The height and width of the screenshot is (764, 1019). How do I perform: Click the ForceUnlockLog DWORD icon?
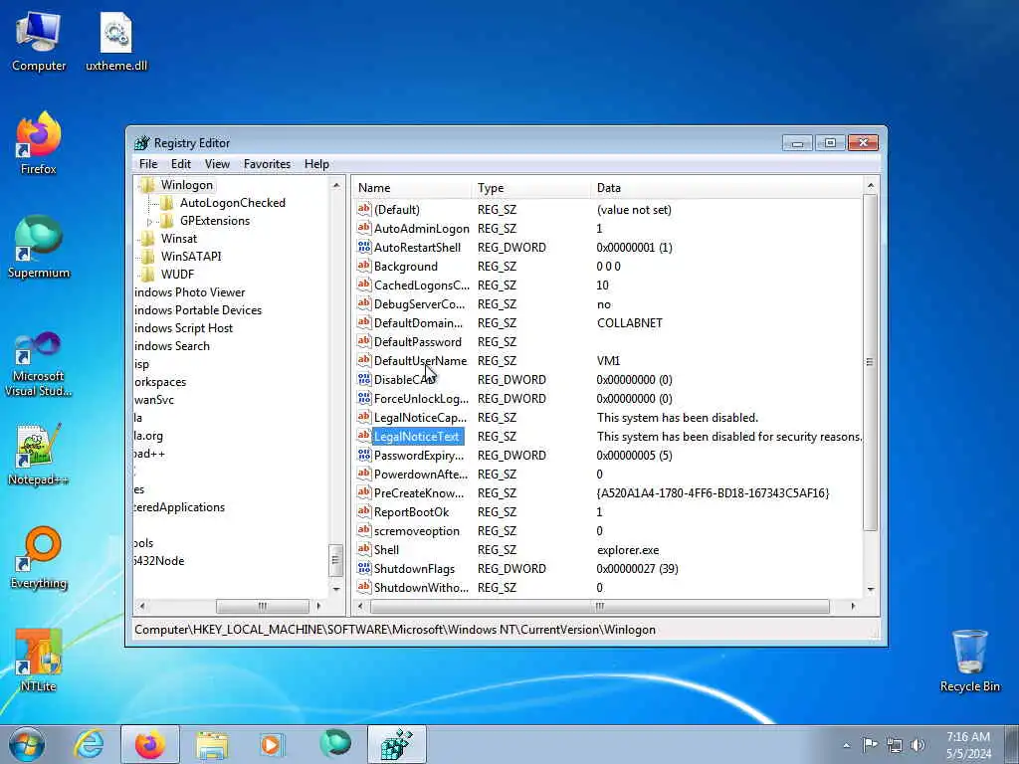364,398
